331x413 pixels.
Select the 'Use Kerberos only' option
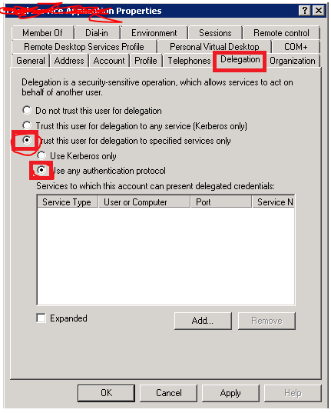(x=41, y=155)
